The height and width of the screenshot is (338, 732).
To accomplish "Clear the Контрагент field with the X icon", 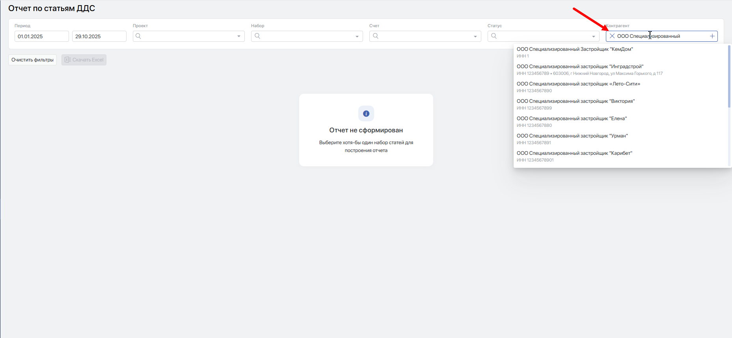I will 612,36.
